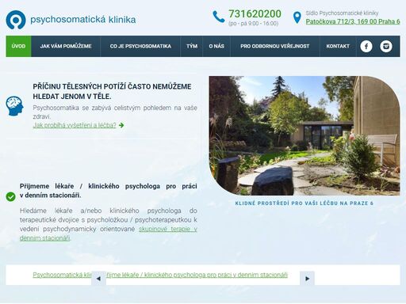Open the TÝM menu item
406x304 pixels.
pos(192,46)
